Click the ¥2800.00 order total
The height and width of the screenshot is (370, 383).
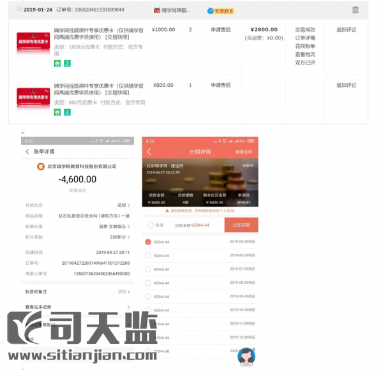(264, 29)
